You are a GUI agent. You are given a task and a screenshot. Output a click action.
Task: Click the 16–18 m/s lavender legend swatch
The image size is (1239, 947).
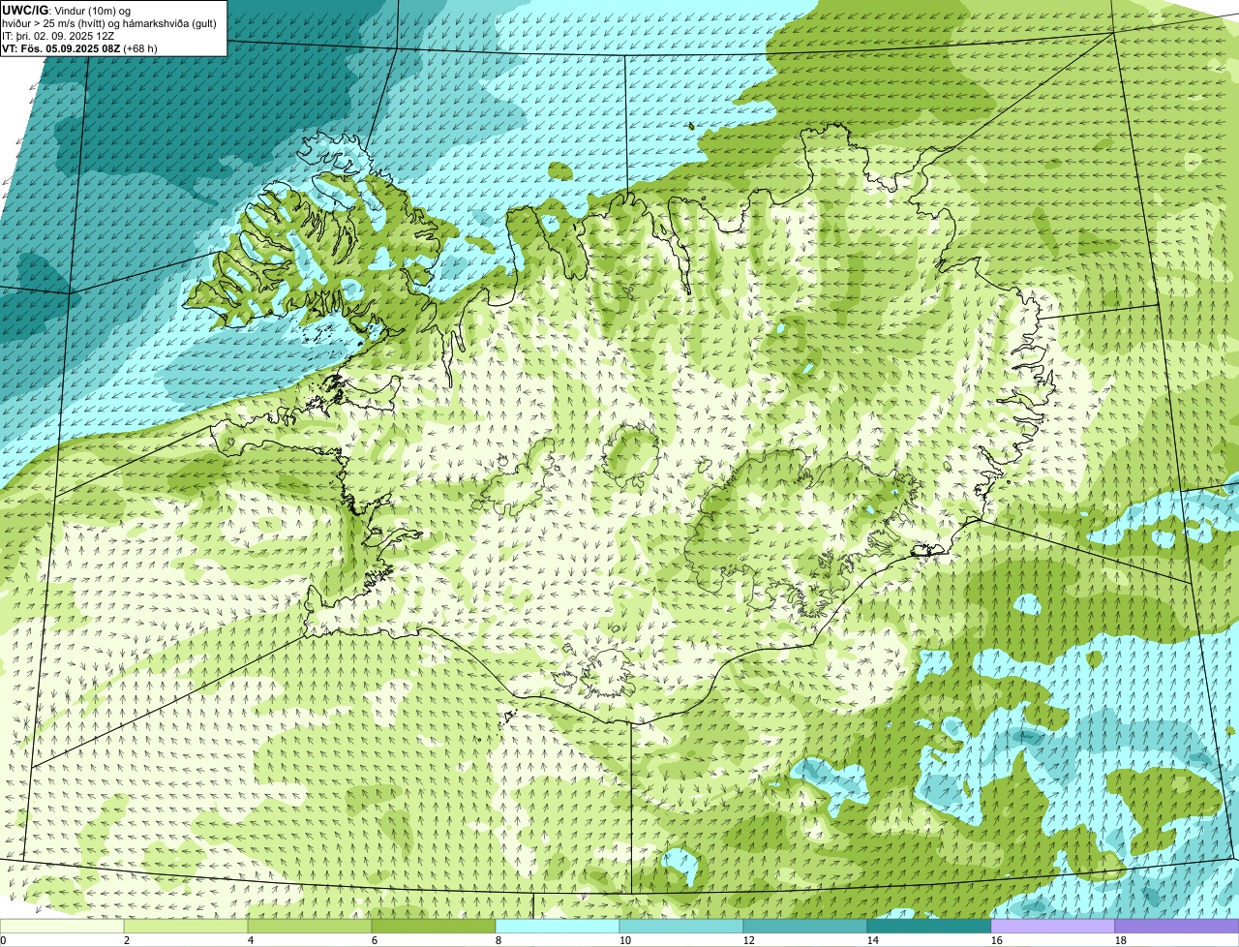[x=1053, y=927]
